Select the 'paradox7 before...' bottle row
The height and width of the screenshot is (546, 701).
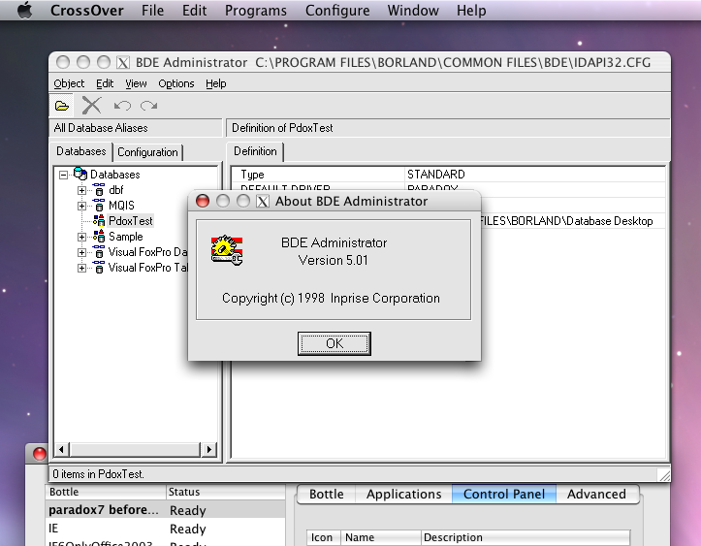point(165,510)
